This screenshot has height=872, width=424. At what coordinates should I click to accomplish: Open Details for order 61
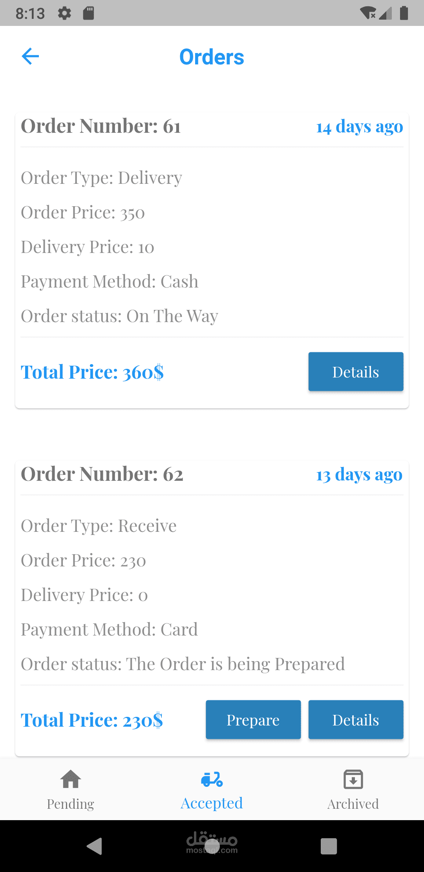click(x=356, y=372)
